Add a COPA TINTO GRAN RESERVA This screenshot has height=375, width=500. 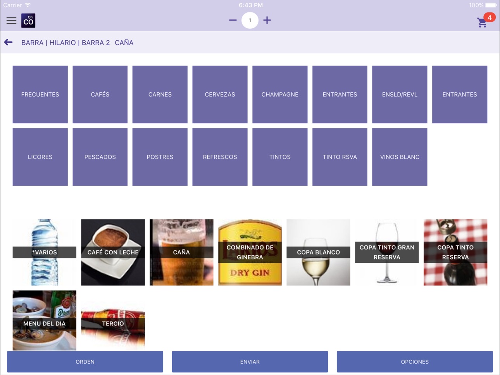(387, 252)
